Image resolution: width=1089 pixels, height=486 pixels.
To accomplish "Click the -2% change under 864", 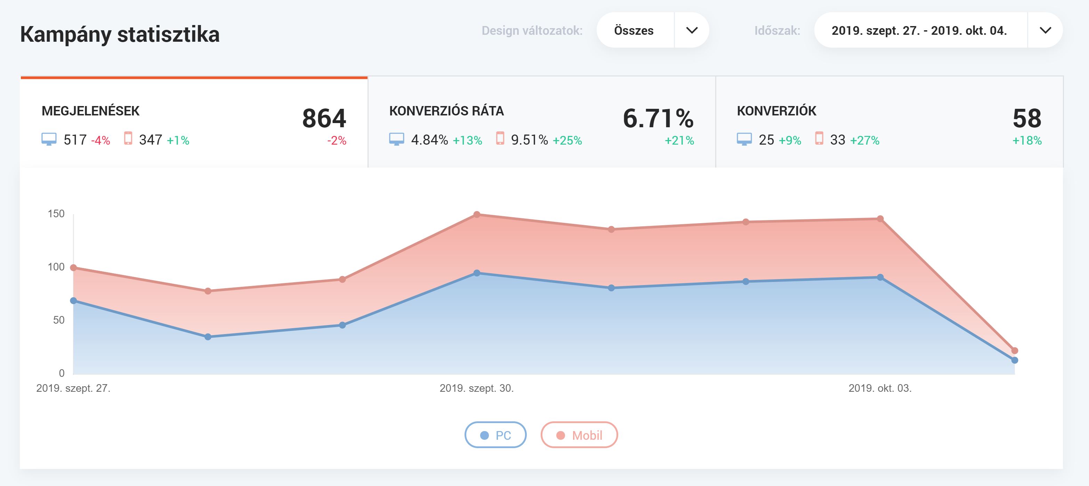I will [337, 140].
